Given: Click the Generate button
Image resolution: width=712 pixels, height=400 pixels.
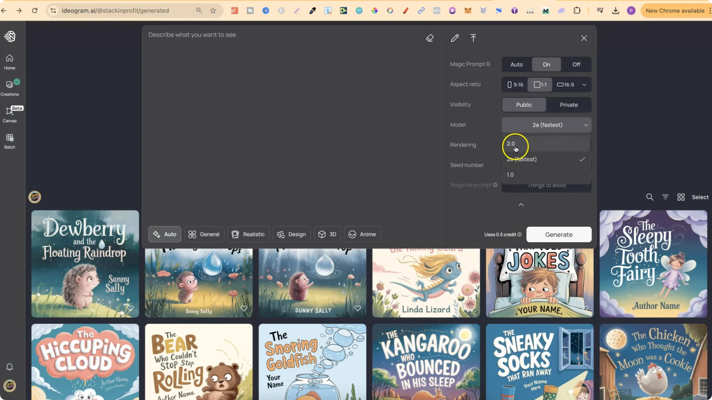Looking at the screenshot, I should (558, 234).
